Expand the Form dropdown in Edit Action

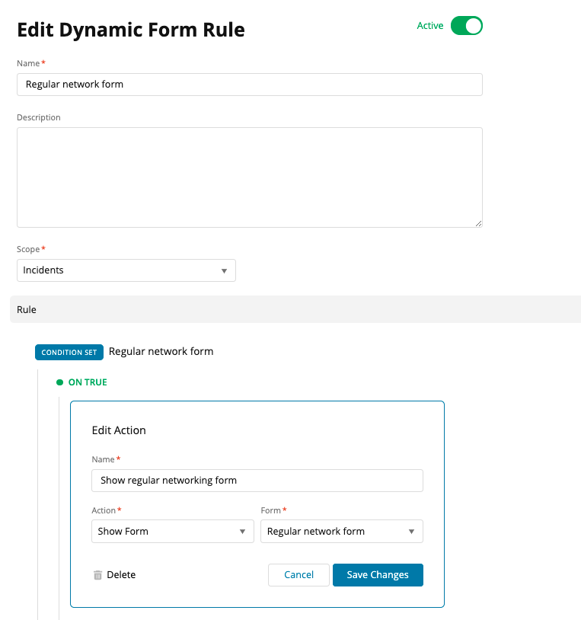coord(341,532)
